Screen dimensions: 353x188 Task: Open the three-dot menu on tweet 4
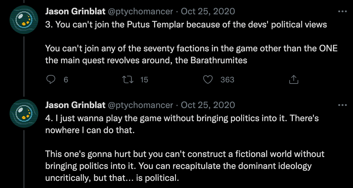[341, 105]
